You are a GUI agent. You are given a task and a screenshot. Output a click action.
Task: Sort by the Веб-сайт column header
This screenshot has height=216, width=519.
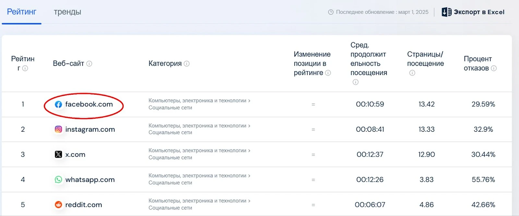click(x=68, y=64)
